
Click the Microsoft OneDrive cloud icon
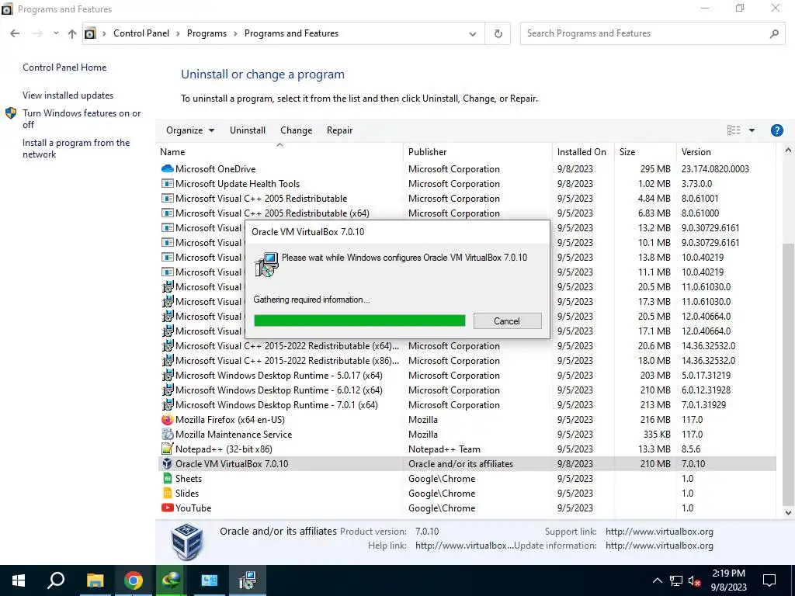click(167, 168)
